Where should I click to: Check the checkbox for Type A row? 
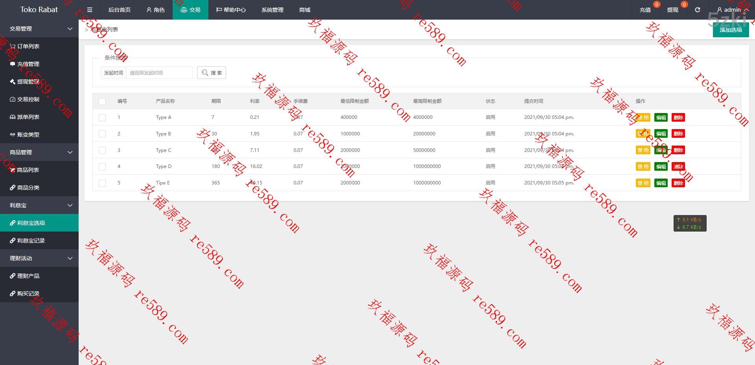click(102, 117)
